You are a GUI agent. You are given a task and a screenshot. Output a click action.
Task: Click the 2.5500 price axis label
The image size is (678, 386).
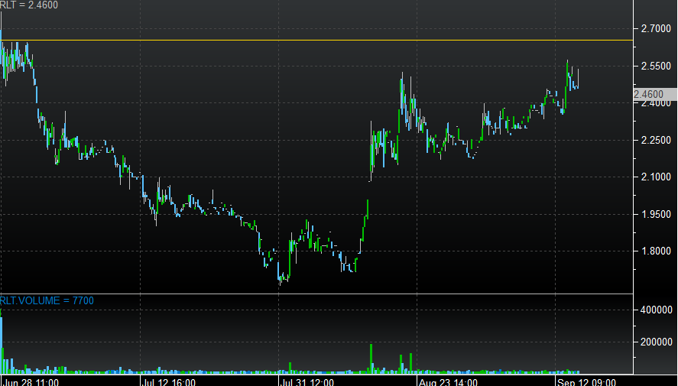click(657, 66)
